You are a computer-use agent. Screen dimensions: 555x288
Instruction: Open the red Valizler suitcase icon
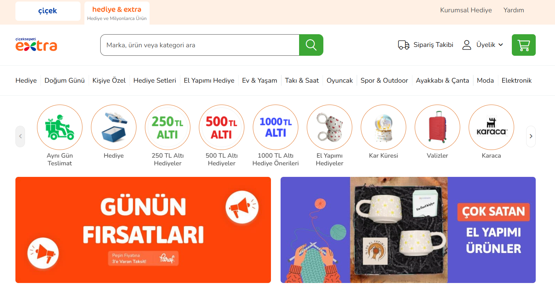tap(437, 127)
